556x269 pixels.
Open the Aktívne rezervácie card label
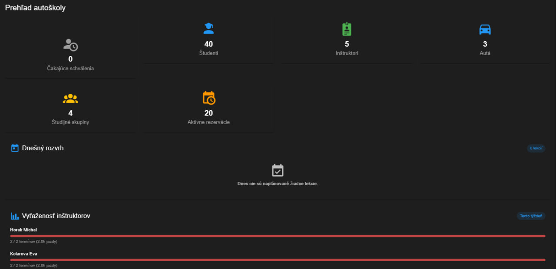(x=208, y=122)
